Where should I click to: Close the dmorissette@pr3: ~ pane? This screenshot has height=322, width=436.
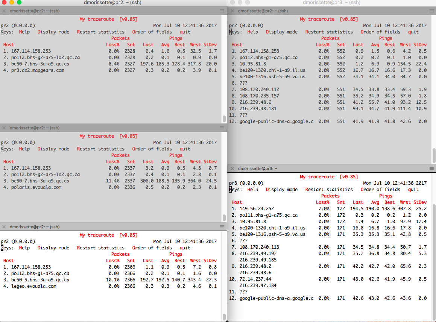pyautogui.click(x=232, y=169)
